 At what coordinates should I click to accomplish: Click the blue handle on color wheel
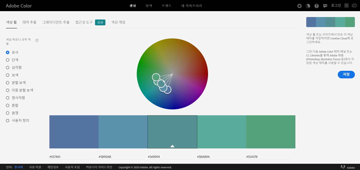coord(168,90)
